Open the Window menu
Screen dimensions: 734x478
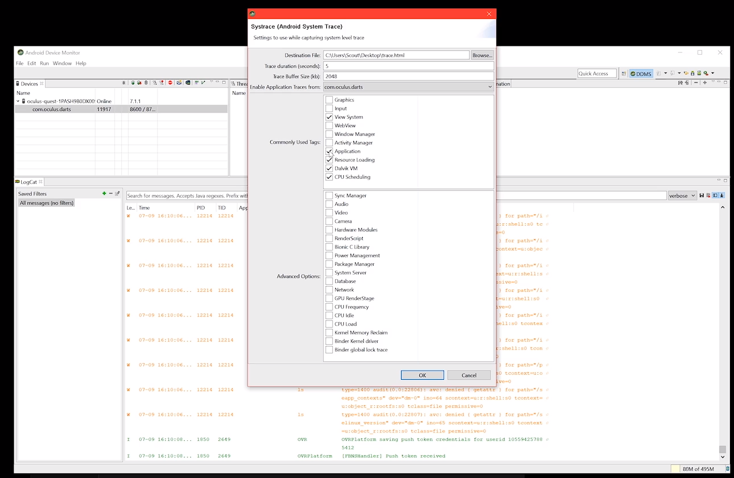[x=62, y=63]
